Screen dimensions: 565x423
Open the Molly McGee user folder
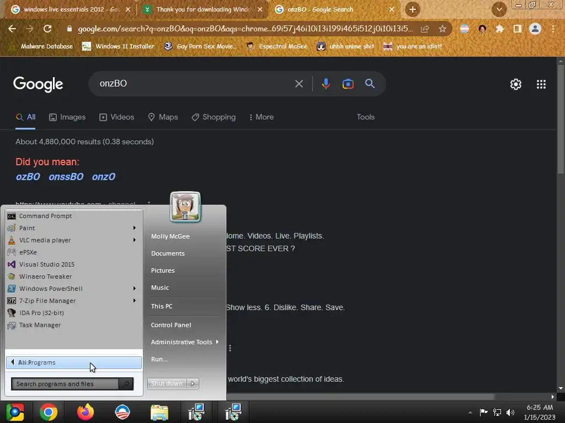pos(170,237)
